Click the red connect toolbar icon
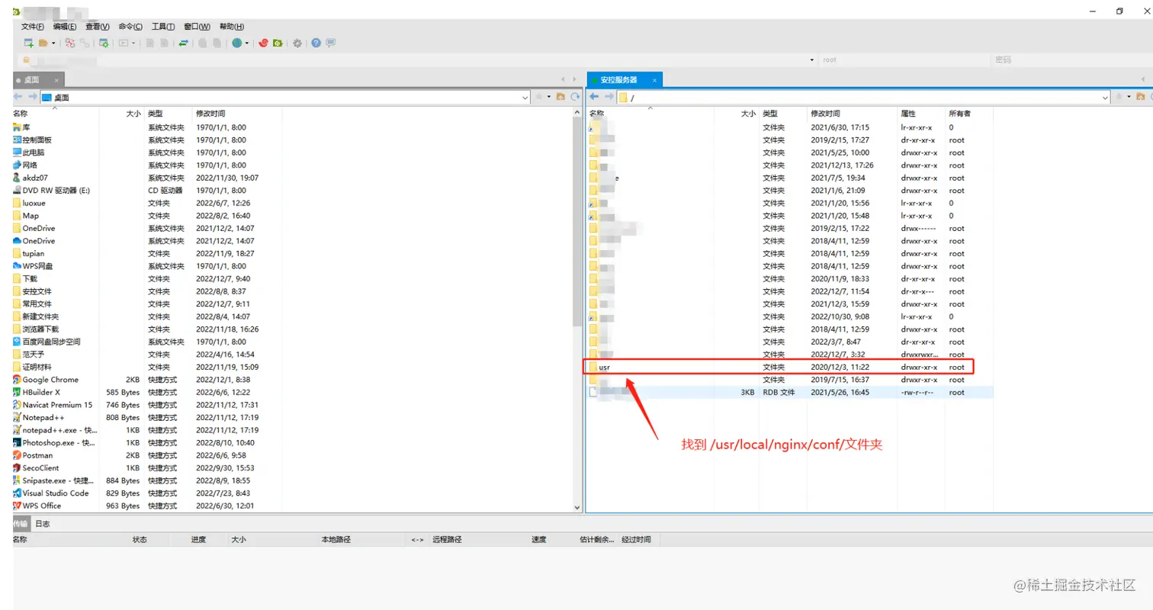The height and width of the screenshot is (610, 1153). click(x=70, y=43)
